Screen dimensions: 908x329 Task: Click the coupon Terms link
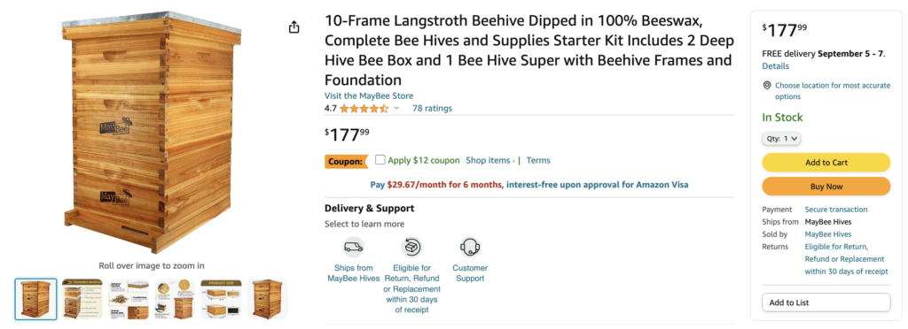538,160
